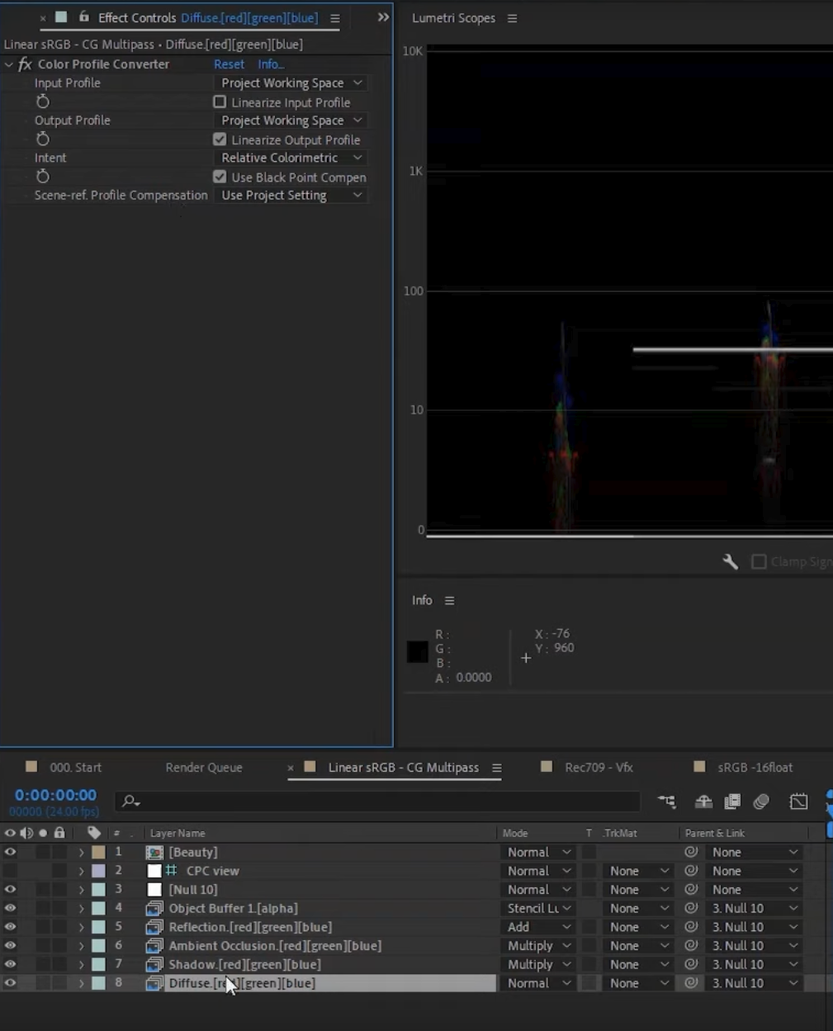Viewport: 833px width, 1031px height.
Task: Reset the Color Profile Converter effect
Action: click(229, 64)
